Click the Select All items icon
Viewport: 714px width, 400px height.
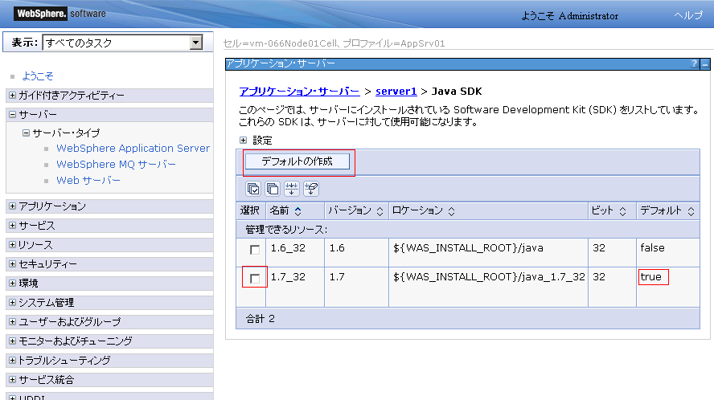(x=253, y=189)
